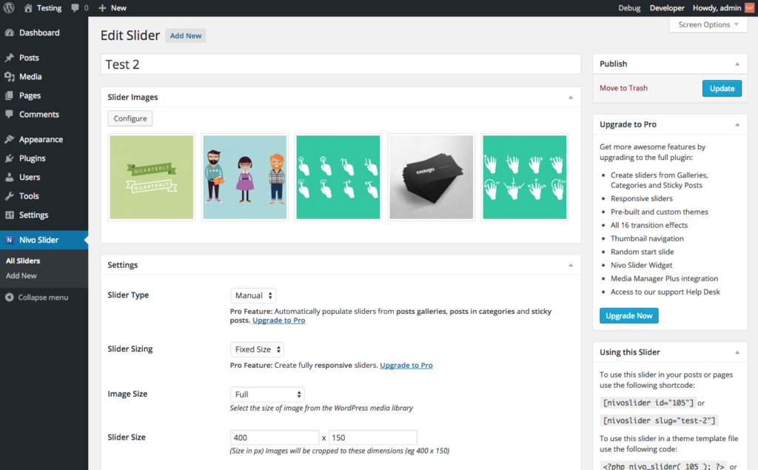Toggle Collapse menu at sidebar bottom
Image resolution: width=758 pixels, height=470 pixels.
30,298
